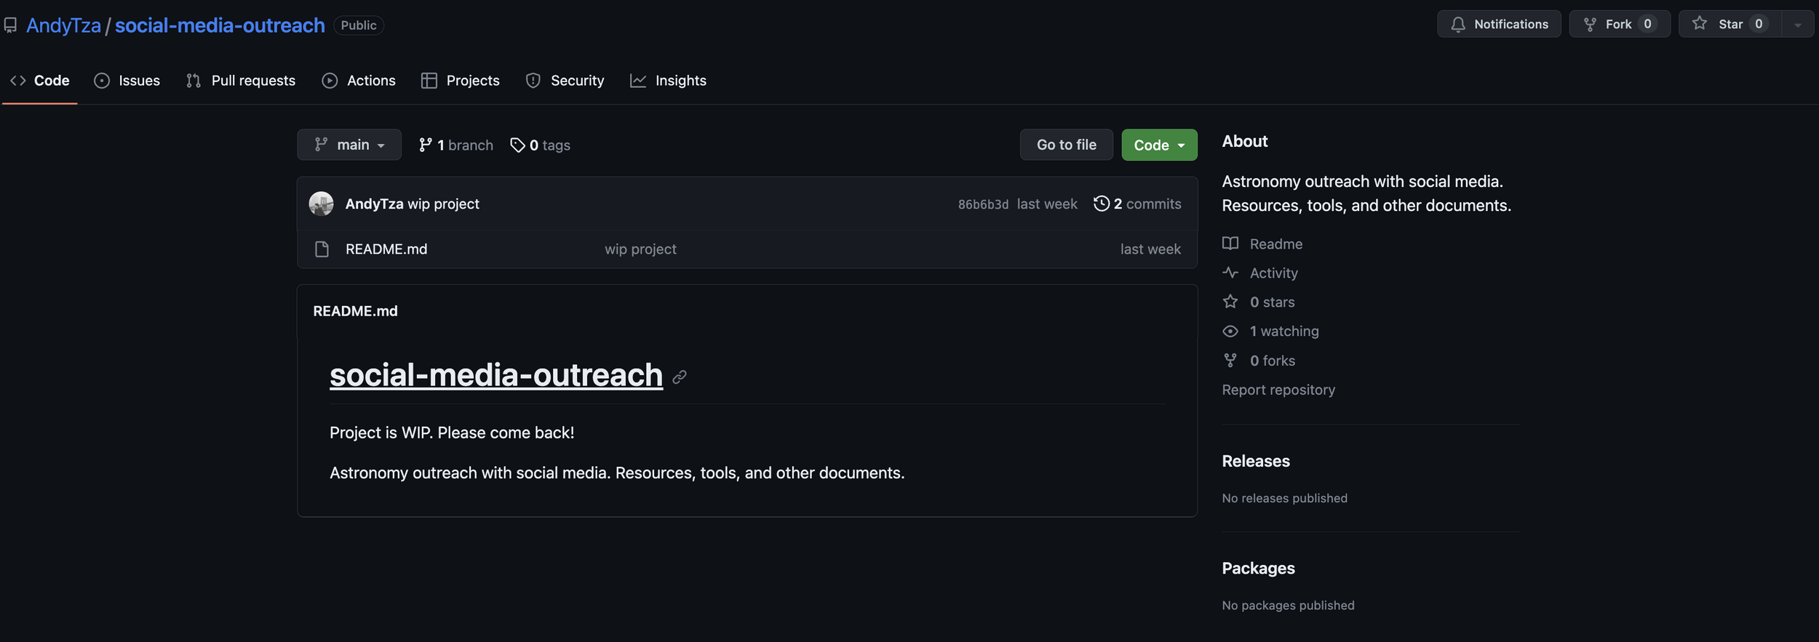Open the green Code dropdown
Viewport: 1819px width, 642px height.
(1160, 145)
